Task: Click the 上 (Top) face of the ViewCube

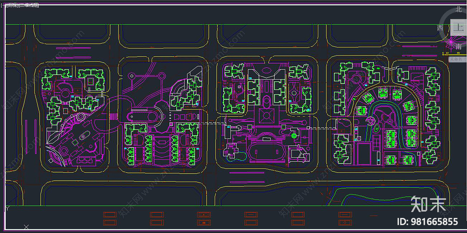Action: pyautogui.click(x=459, y=28)
